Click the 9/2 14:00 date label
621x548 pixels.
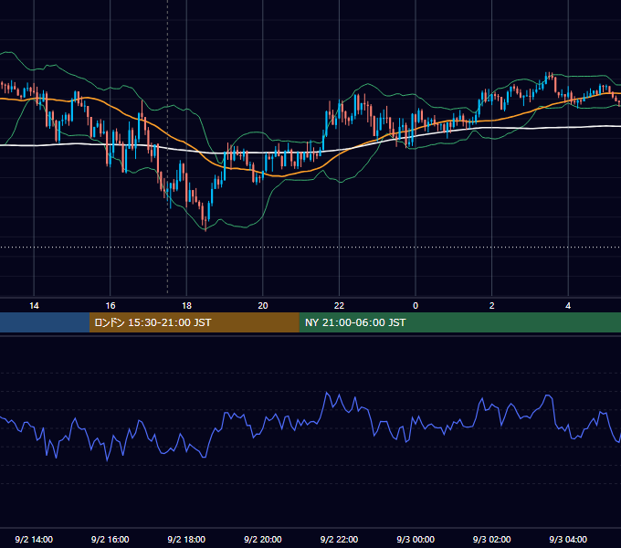pos(34,539)
